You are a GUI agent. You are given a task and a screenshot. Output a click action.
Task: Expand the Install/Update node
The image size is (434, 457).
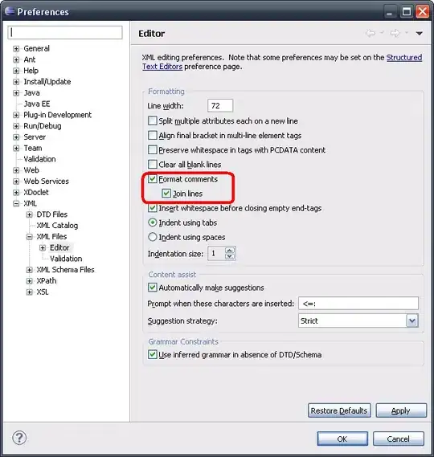click(16, 82)
